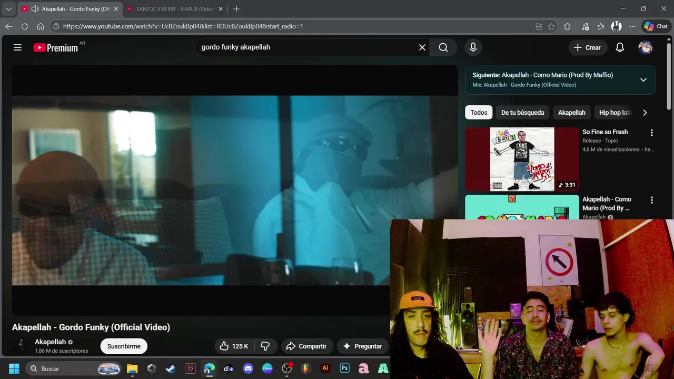Go to YouTube Premium home logo

click(x=55, y=47)
